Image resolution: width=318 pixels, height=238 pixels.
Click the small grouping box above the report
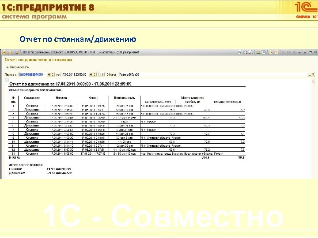pyautogui.click(x=7, y=80)
